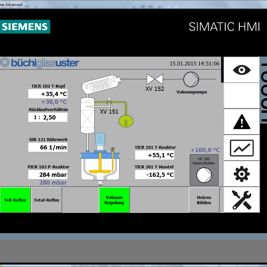
Task: Select the Rücklaufverhältnis ratio field
Action: click(x=48, y=117)
